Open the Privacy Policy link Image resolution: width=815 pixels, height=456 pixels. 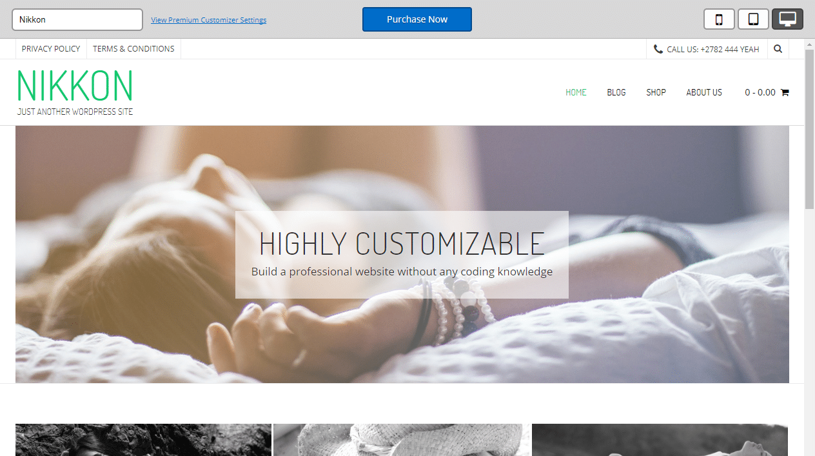pyautogui.click(x=51, y=48)
